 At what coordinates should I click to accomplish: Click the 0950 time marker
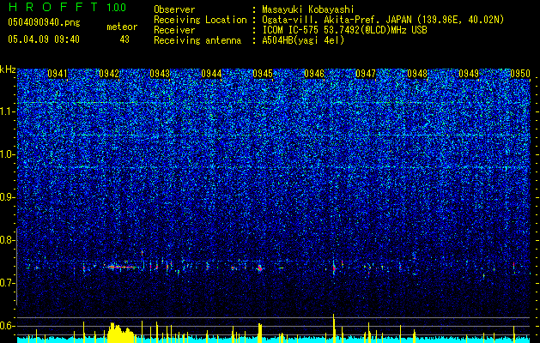click(x=520, y=74)
